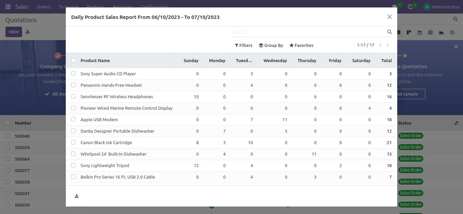
Task: Click the NEW quotation button
Action: coord(14,32)
